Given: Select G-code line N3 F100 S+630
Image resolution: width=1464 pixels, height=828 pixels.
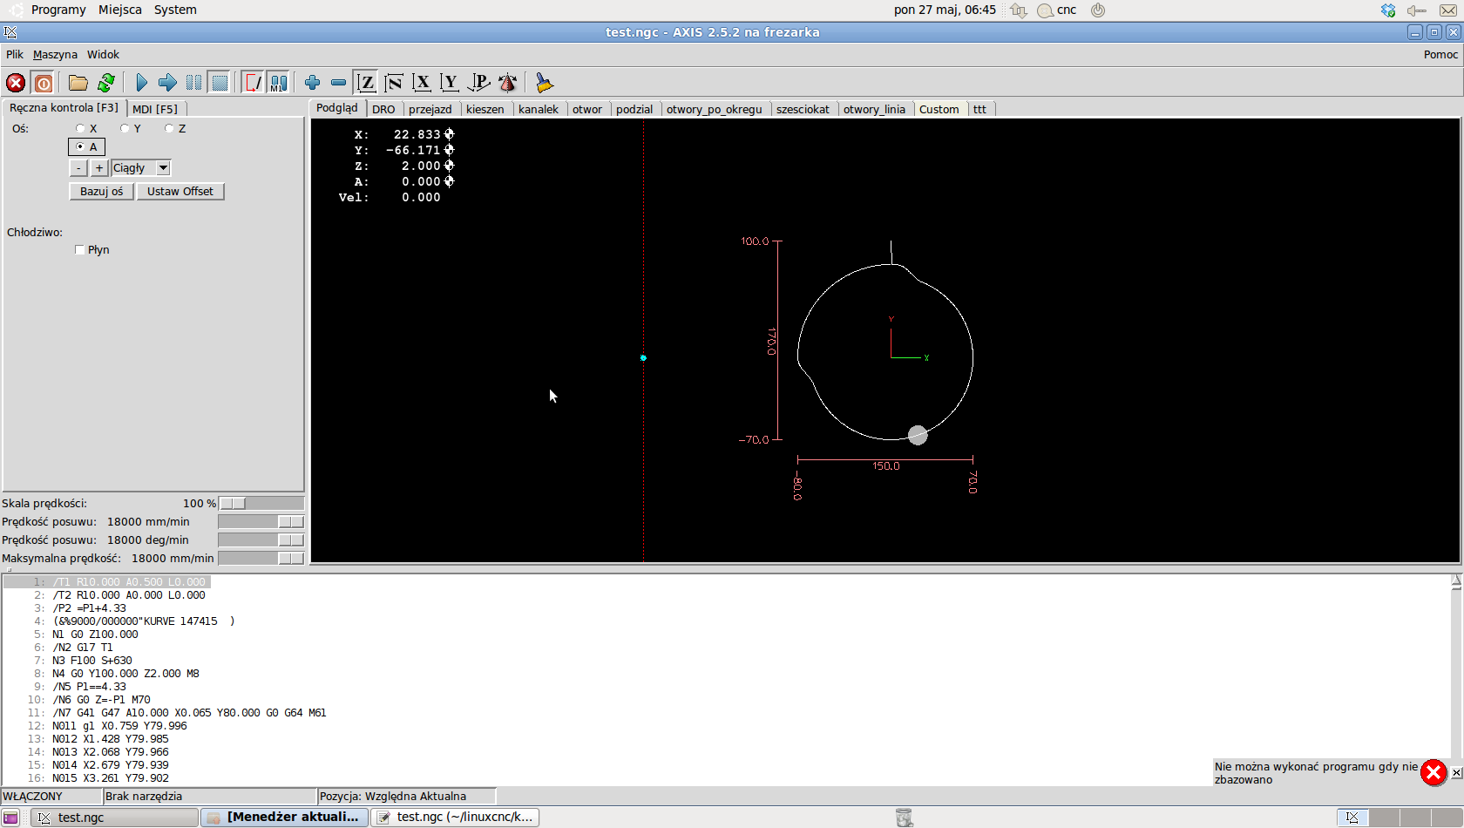Looking at the screenshot, I should [92, 661].
